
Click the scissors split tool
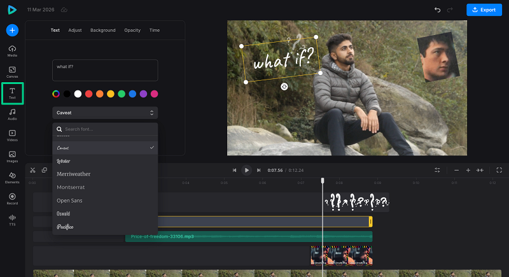[32, 170]
